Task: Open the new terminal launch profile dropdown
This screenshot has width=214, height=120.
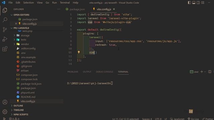Action: (x=205, y=72)
